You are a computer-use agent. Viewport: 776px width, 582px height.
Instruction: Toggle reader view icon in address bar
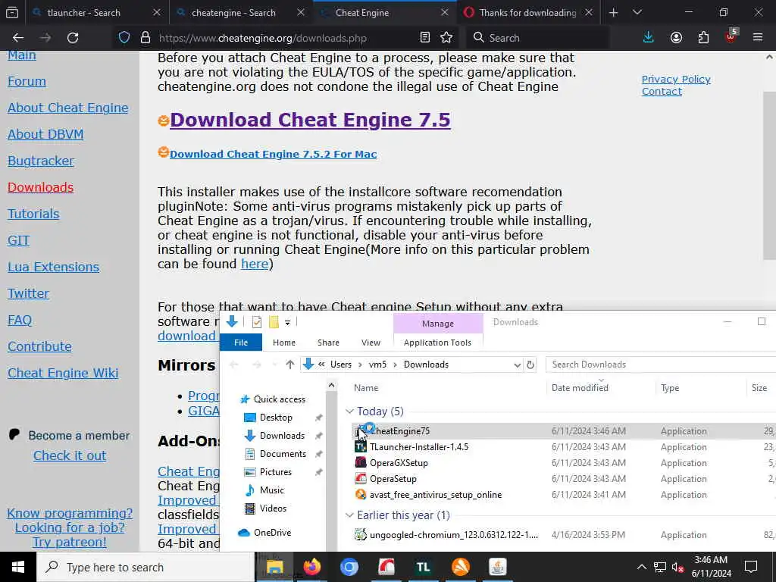[424, 38]
